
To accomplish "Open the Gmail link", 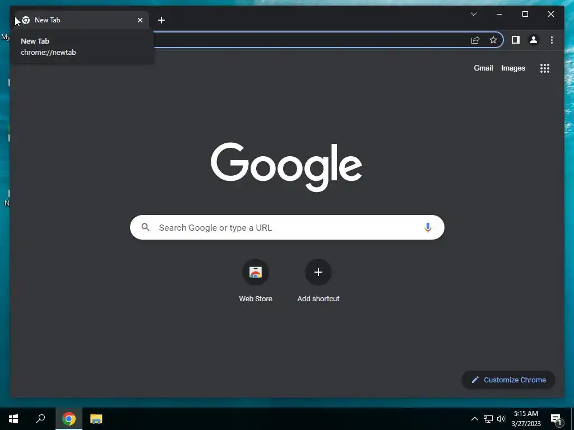I will 483,68.
